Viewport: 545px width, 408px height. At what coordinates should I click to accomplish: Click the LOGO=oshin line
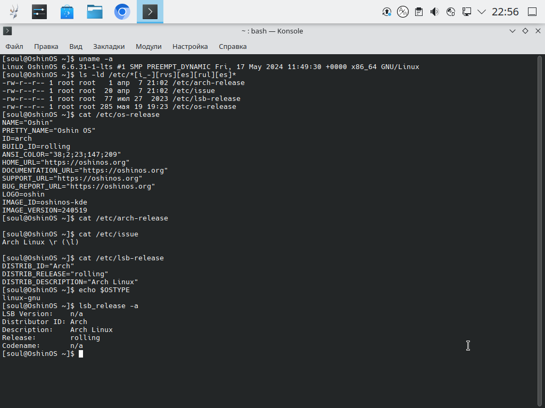click(23, 194)
